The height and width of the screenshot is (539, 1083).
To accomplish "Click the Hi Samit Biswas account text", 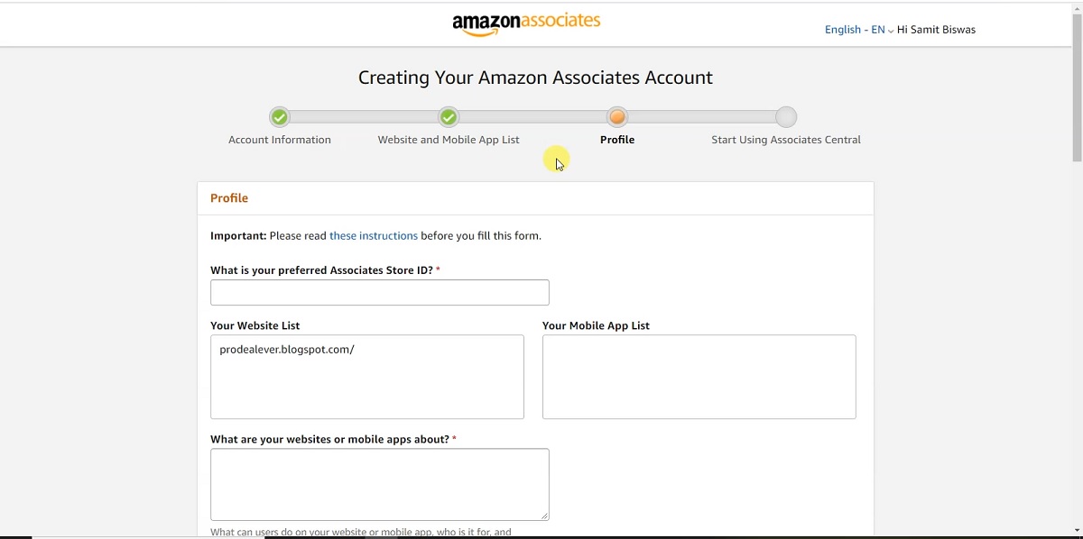I will tap(936, 29).
